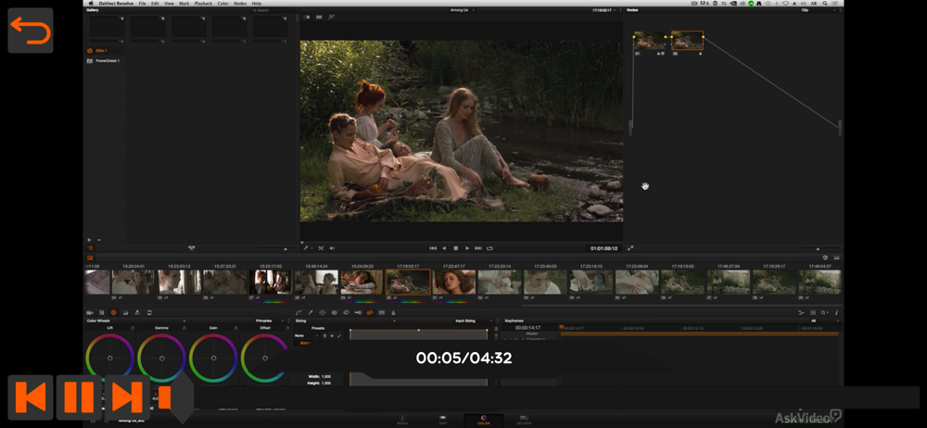The image size is (927, 428).
Task: Tap the orange back arrow button
Action: (x=31, y=31)
